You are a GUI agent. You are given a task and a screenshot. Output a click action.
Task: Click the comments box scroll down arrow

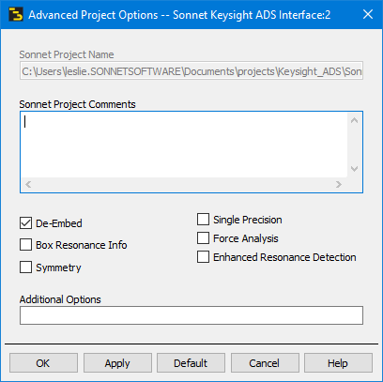(x=354, y=169)
